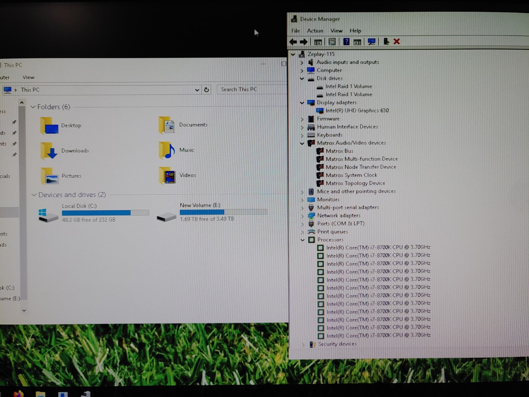Click the red X uninstall device icon
The width and height of the screenshot is (529, 397).
[x=396, y=42]
